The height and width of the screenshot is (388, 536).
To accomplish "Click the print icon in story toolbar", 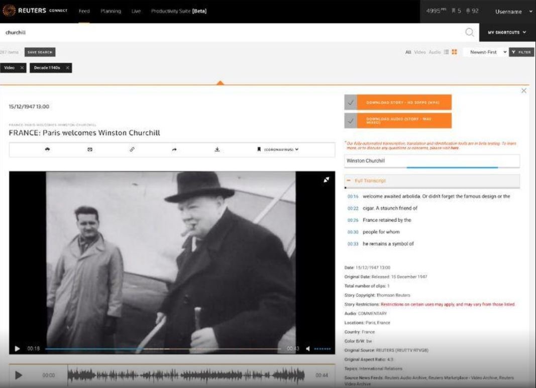I will click(47, 149).
